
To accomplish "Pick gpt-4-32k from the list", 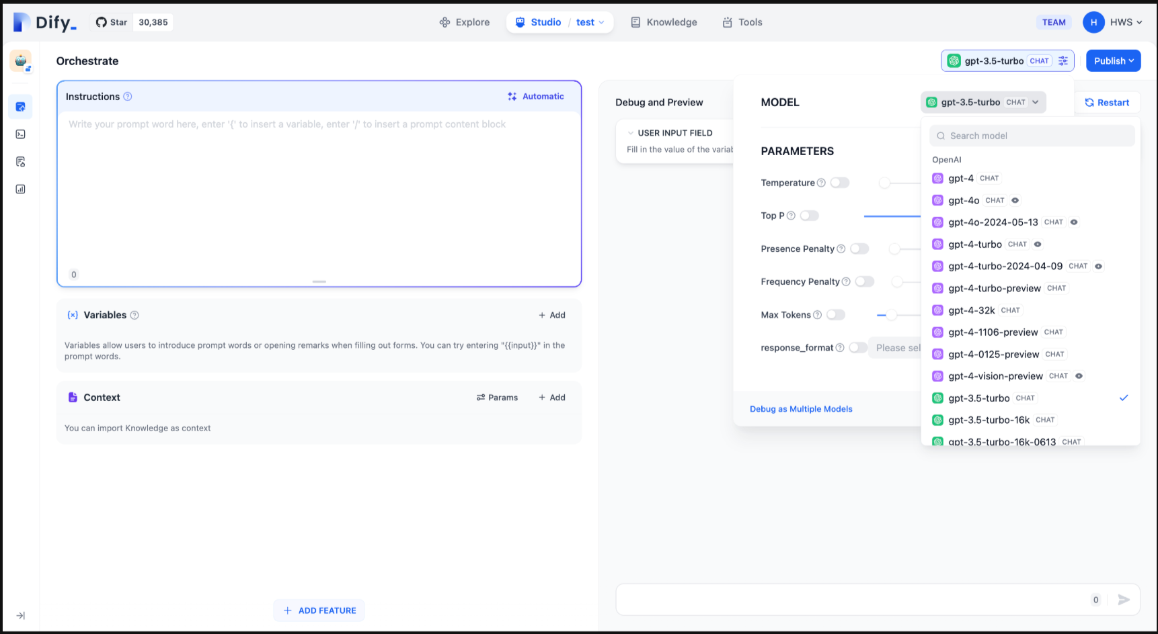I will click(1031, 310).
